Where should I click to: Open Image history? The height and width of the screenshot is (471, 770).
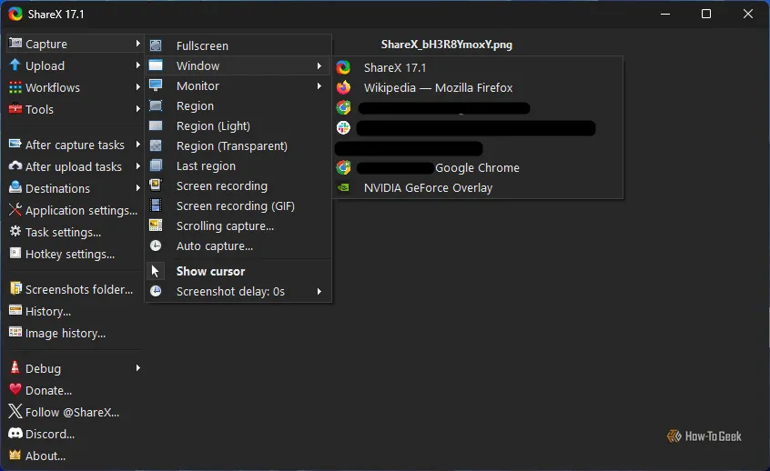(65, 333)
